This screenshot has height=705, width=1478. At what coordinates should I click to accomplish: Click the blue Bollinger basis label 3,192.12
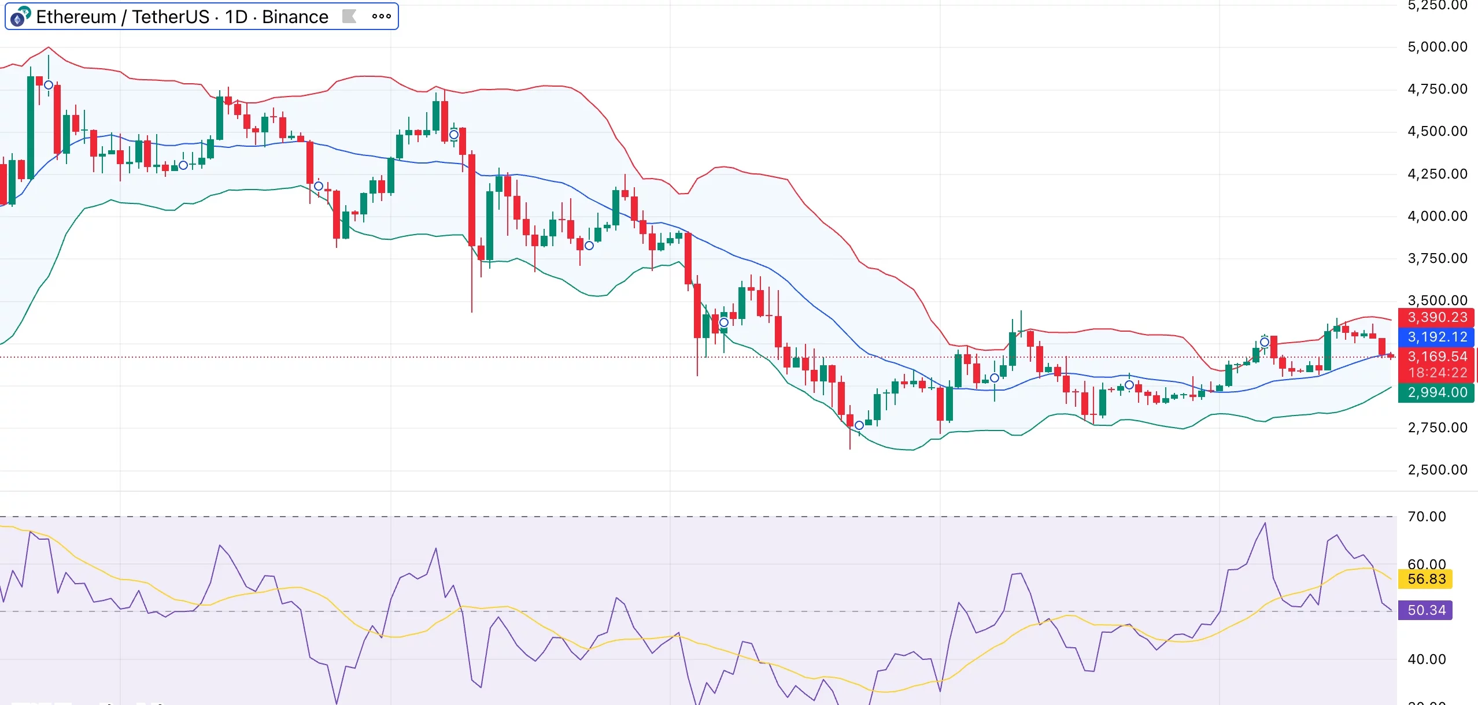(1436, 337)
